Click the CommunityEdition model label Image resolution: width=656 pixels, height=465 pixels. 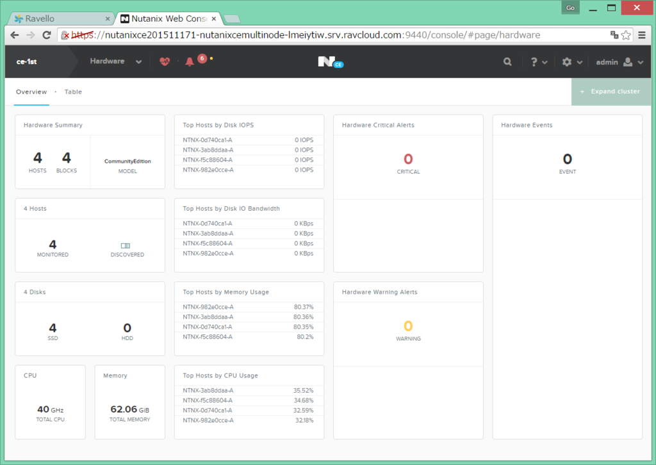127,161
